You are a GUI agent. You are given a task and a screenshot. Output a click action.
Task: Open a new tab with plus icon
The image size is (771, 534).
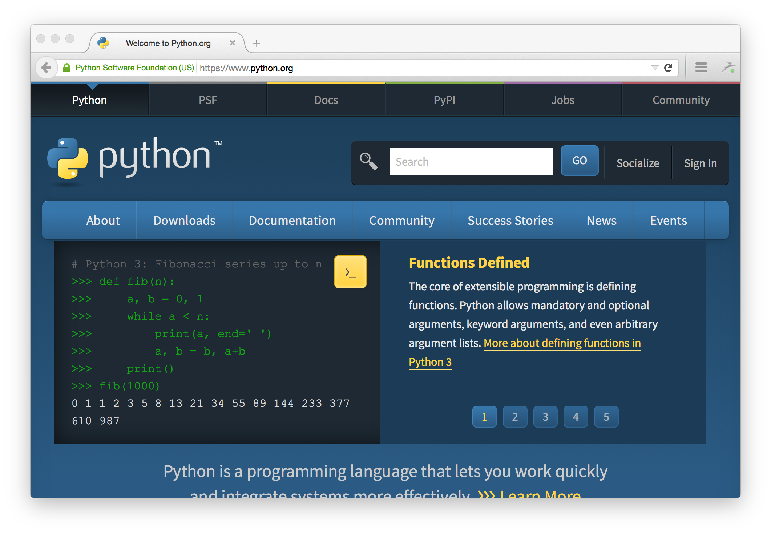pyautogui.click(x=257, y=43)
